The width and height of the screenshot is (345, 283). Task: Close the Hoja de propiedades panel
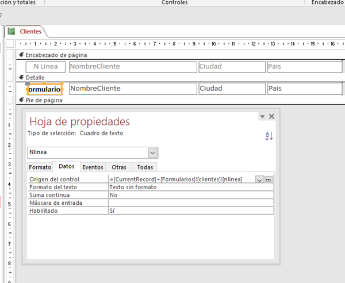(x=271, y=116)
